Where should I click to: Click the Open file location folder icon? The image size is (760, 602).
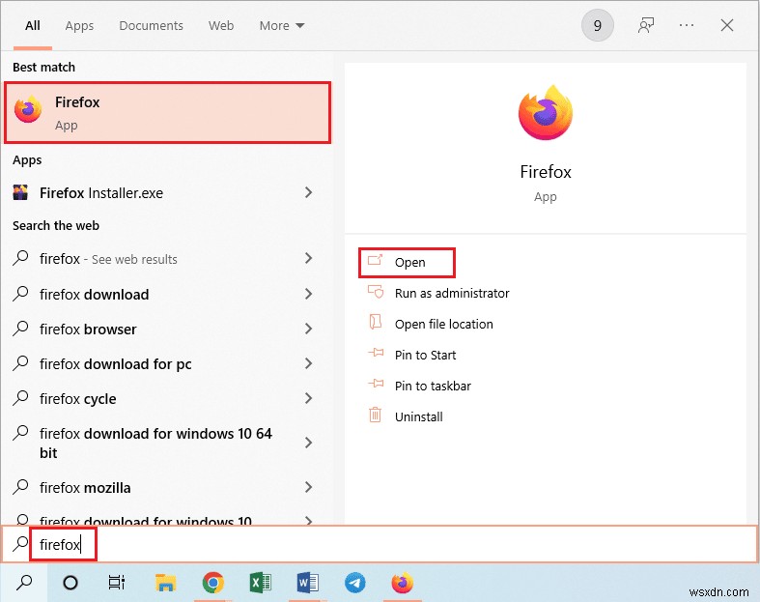[x=375, y=323]
